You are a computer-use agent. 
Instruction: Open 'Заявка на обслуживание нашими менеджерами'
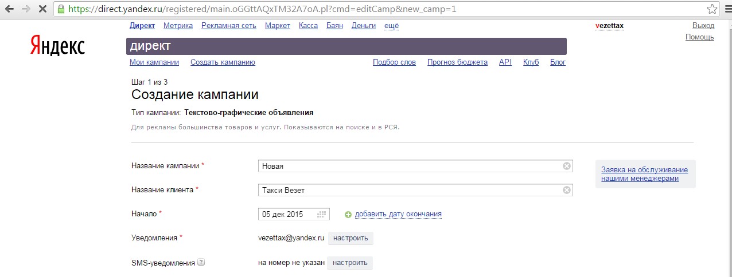pos(644,174)
